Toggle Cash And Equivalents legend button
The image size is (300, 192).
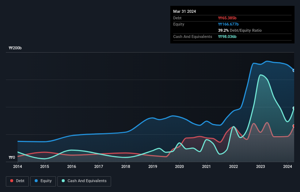click(x=84, y=181)
